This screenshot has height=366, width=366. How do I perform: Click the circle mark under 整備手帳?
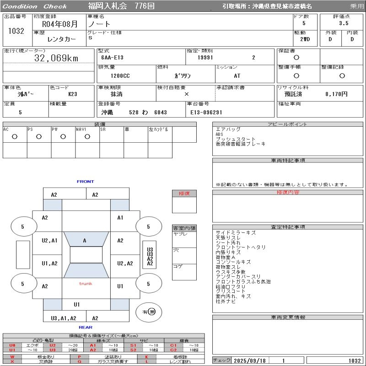click(x=296, y=75)
